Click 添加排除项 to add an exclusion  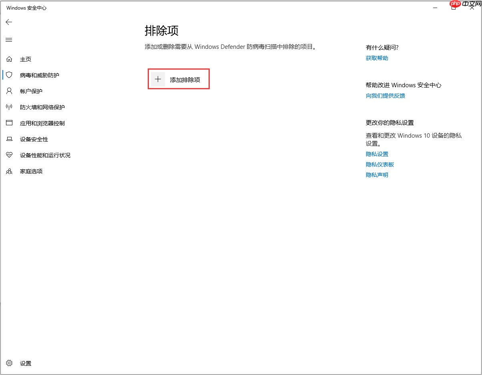point(179,79)
